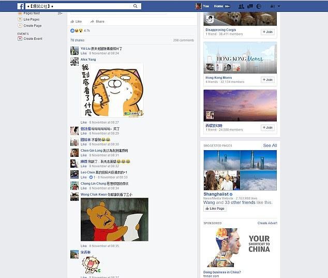Click the search magnifier icon
The height and width of the screenshot is (278, 328).
click(136, 6)
